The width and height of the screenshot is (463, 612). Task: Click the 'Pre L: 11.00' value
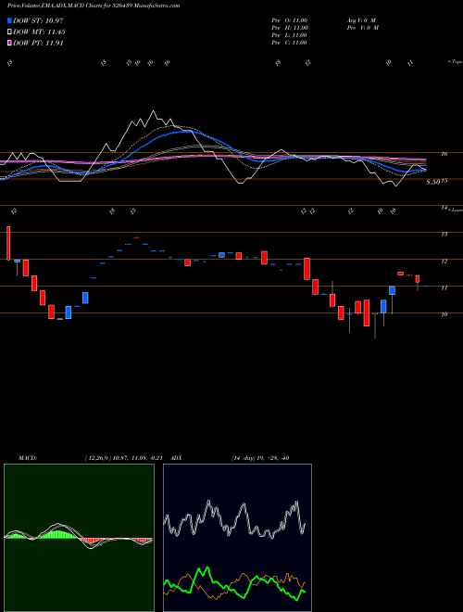click(x=289, y=35)
